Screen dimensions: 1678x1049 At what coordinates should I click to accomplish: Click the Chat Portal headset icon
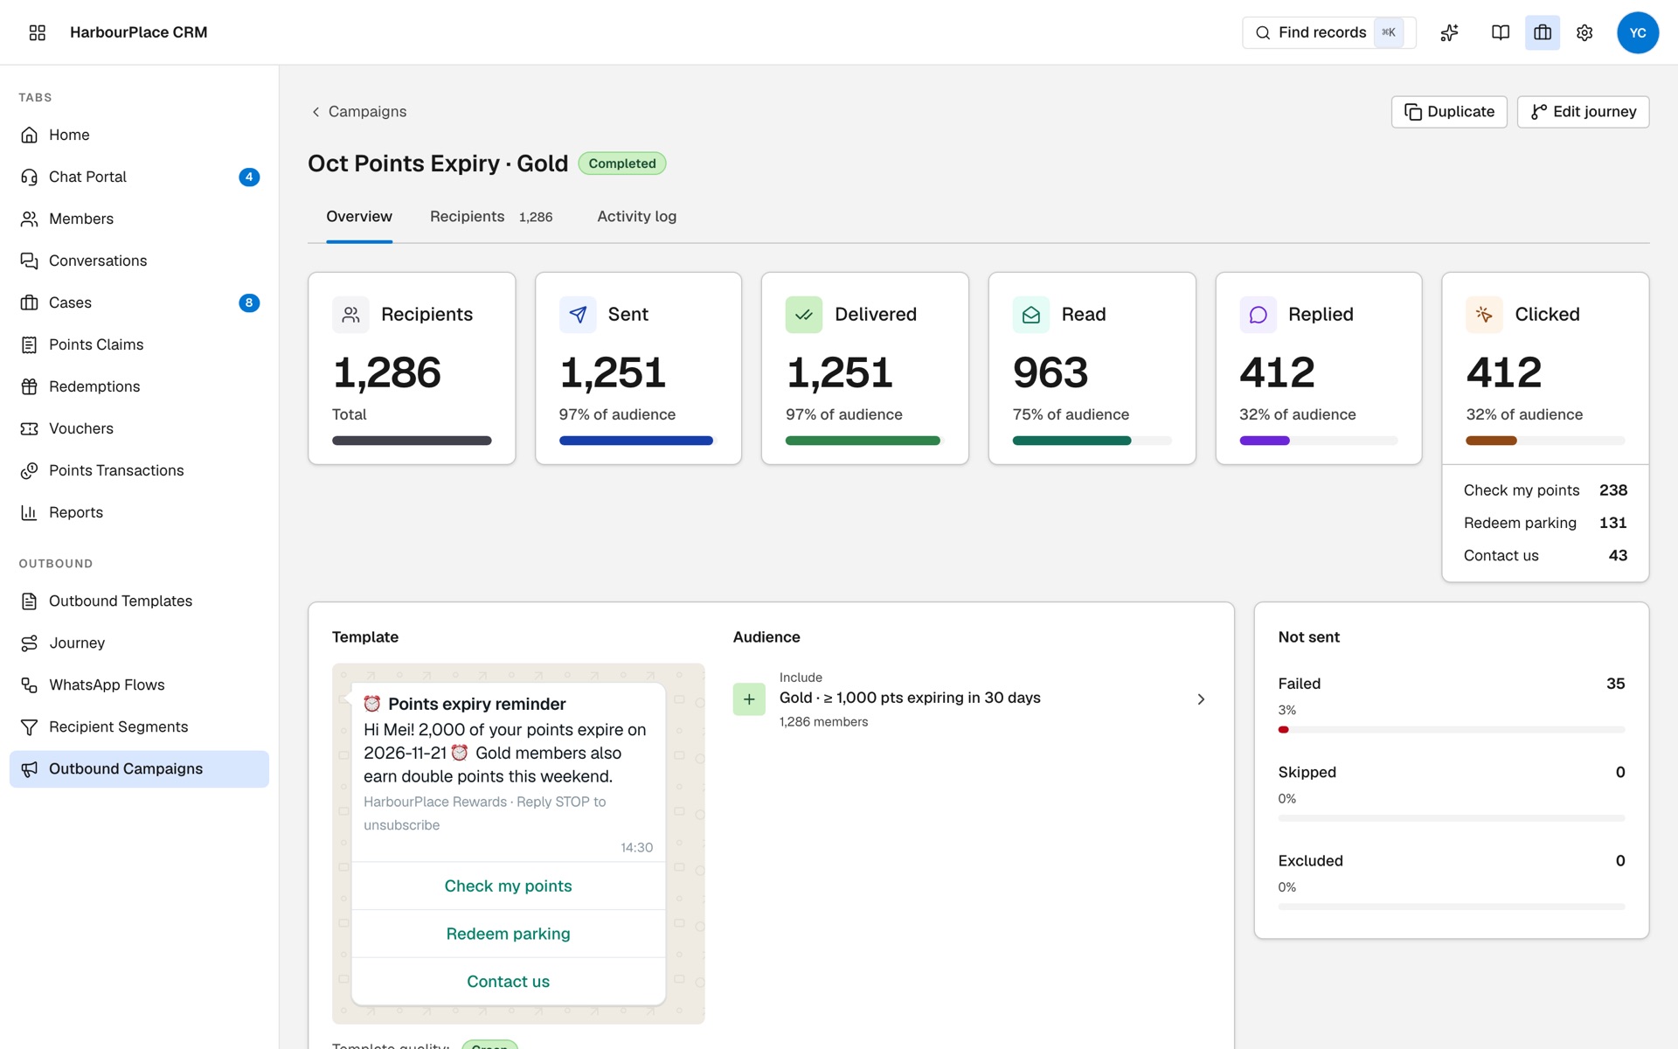(29, 177)
